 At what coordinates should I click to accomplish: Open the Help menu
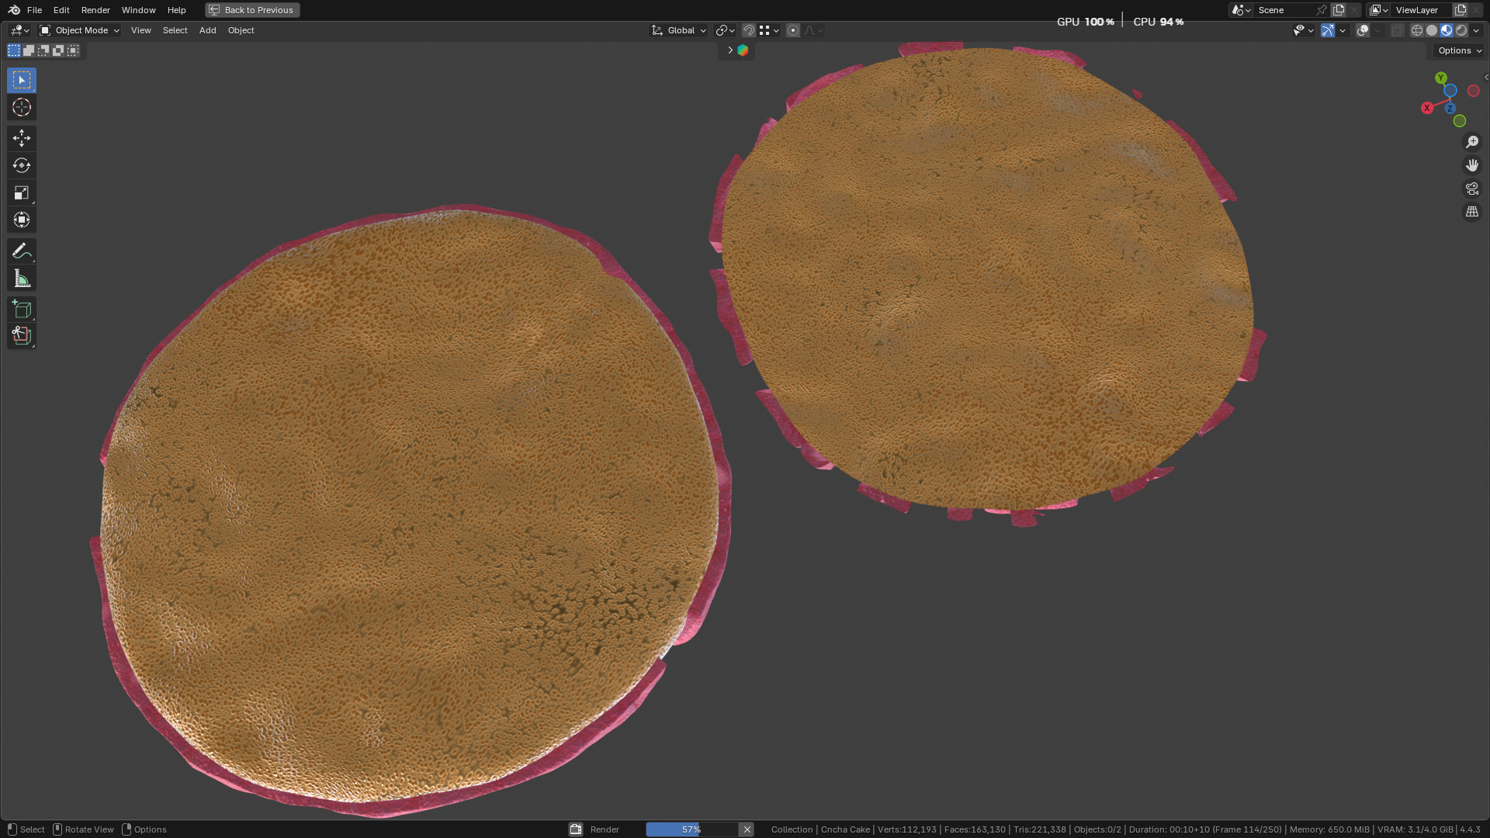coord(177,10)
